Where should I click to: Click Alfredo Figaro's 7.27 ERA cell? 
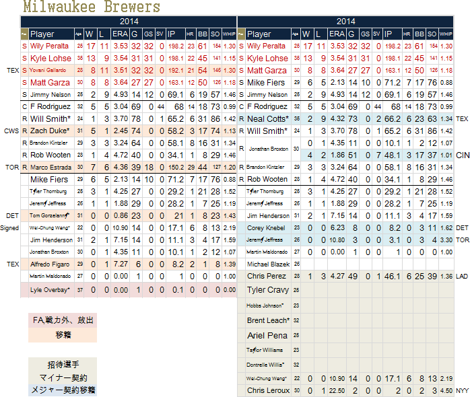[x=121, y=264]
